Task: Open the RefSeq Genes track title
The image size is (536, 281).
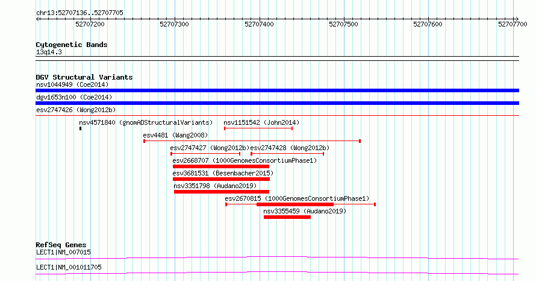Action: click(61, 245)
